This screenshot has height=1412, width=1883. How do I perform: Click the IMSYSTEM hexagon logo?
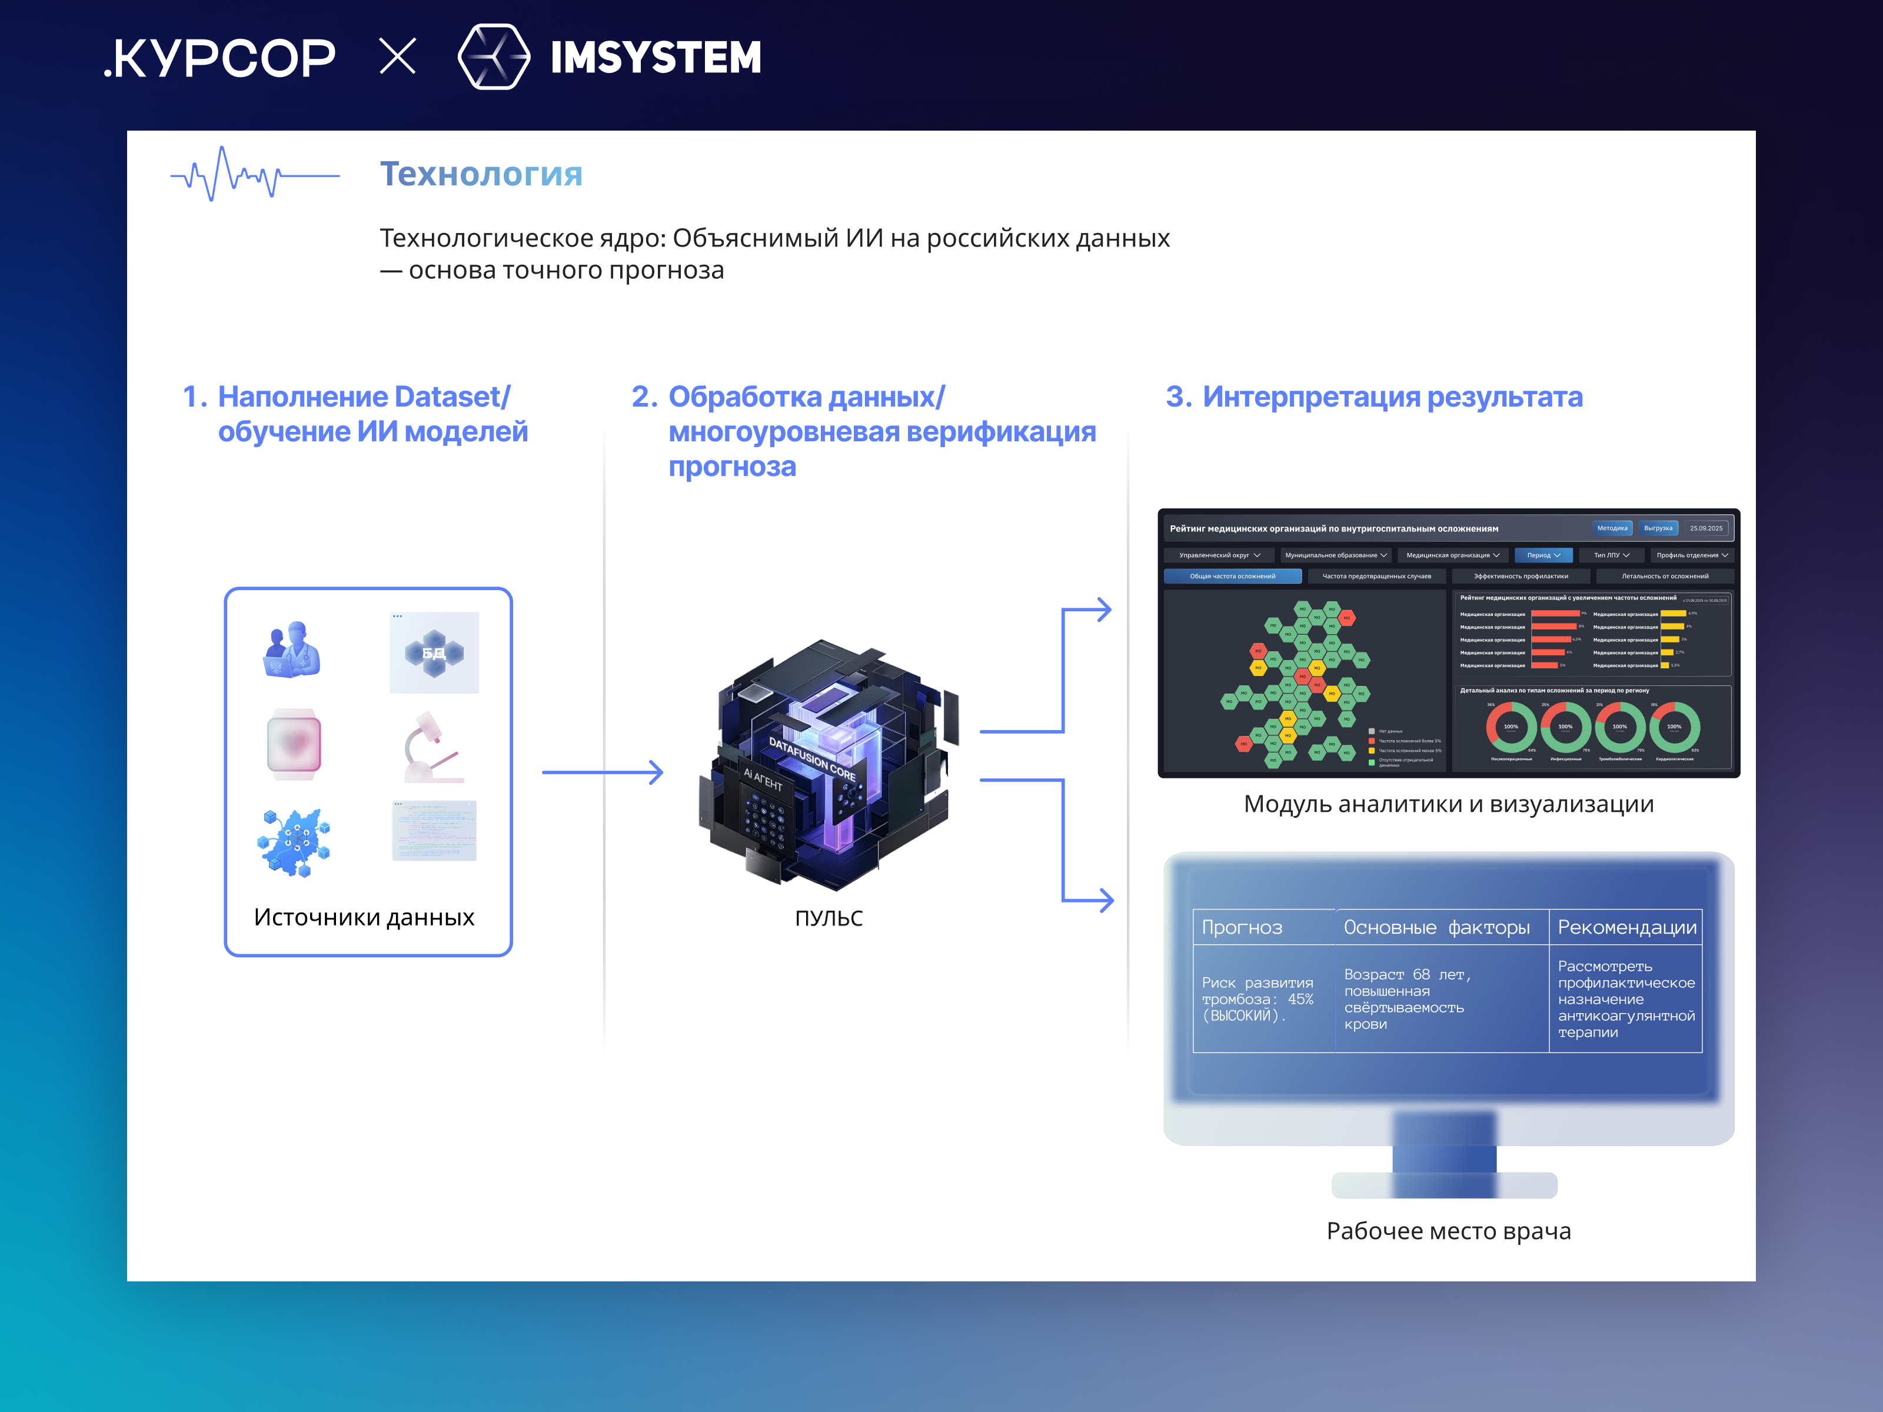(494, 57)
